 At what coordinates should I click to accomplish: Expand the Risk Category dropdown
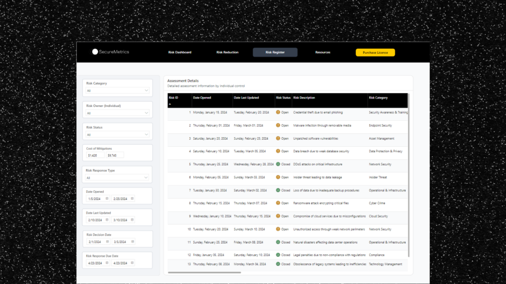pos(117,91)
